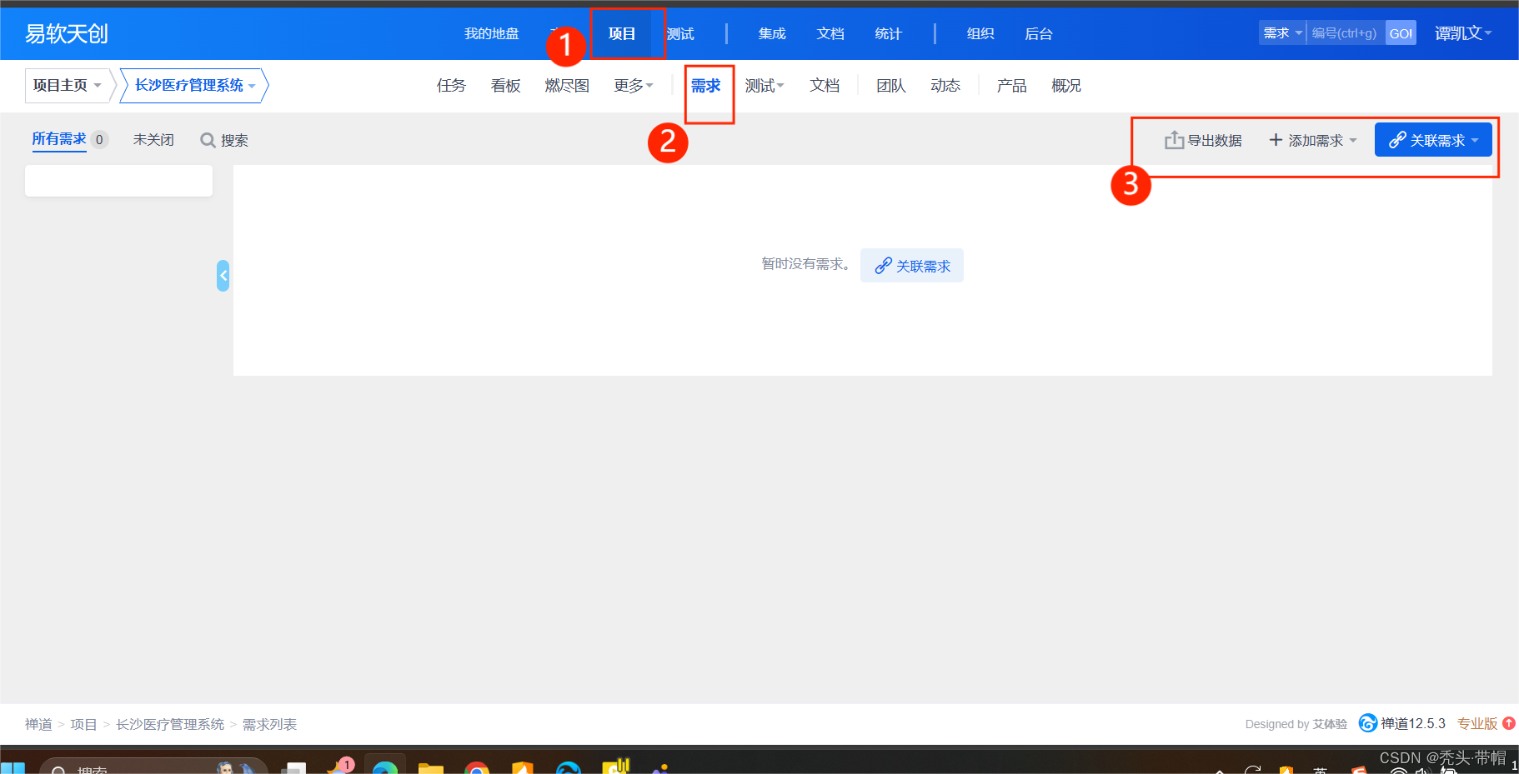Click the 禅道12.5.3 version logo
The width and height of the screenshot is (1519, 774).
coord(1402,723)
